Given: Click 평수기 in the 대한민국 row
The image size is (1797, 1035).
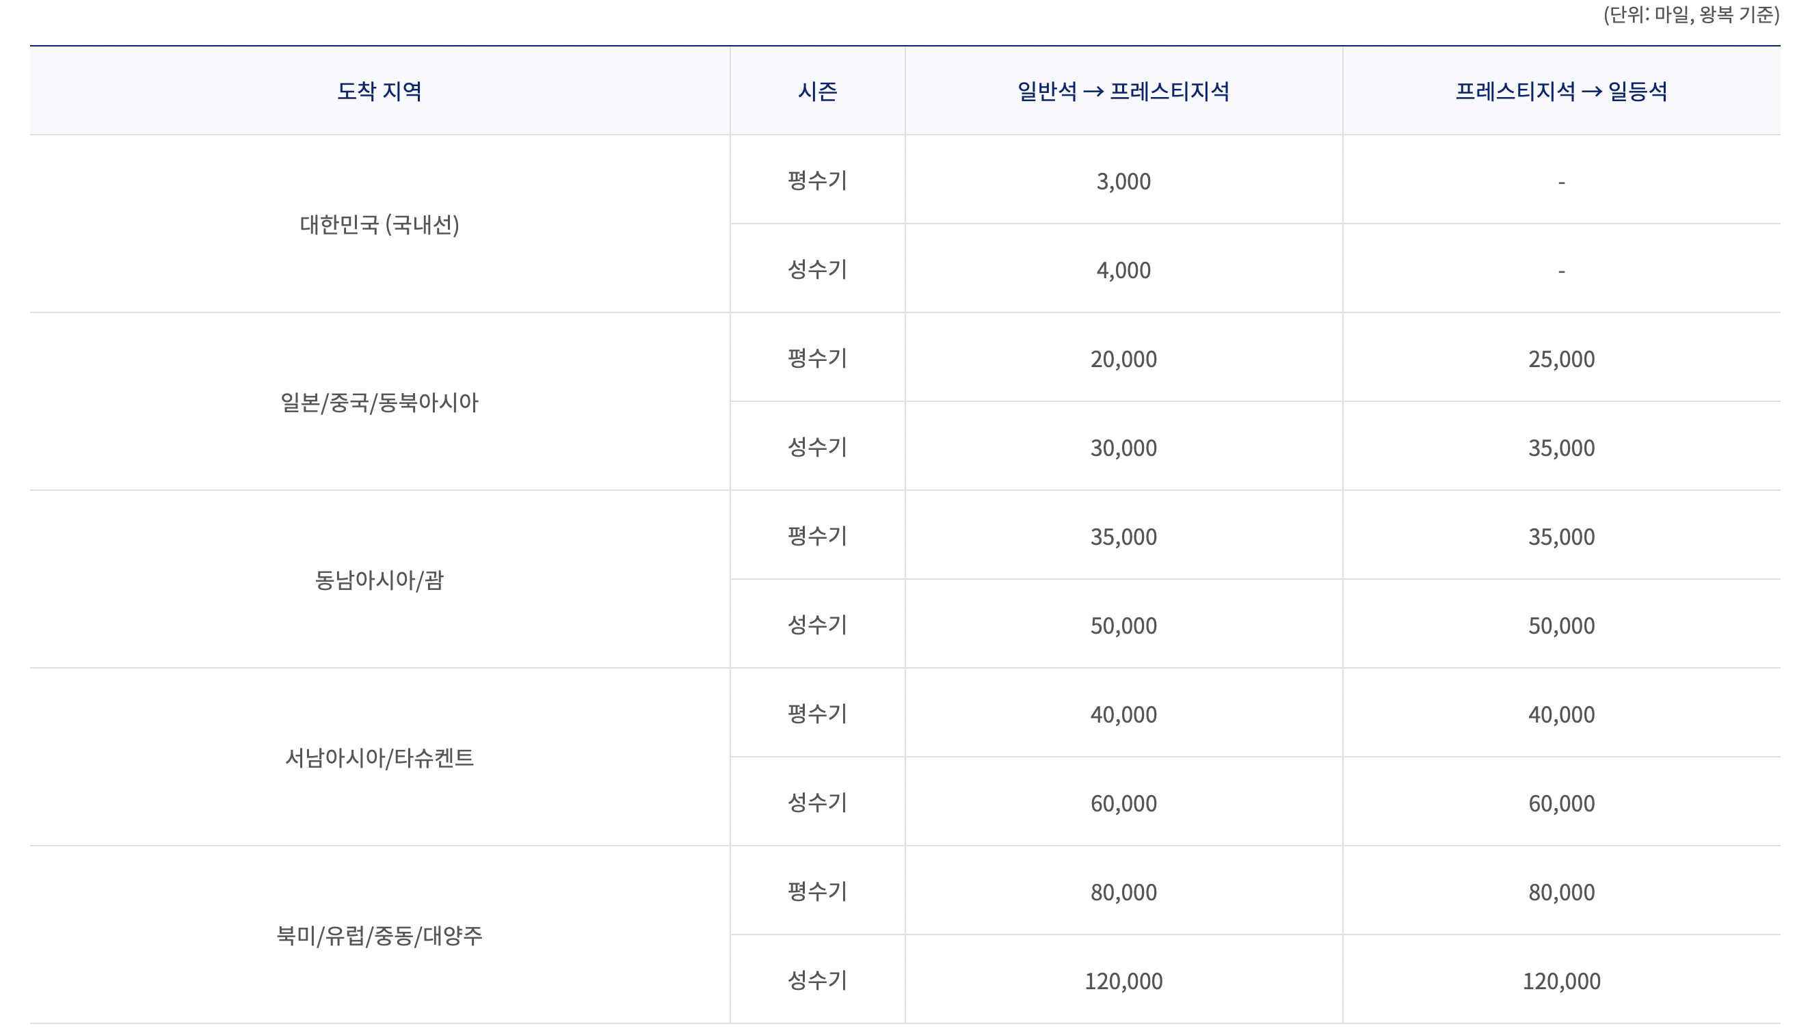Looking at the screenshot, I should (x=816, y=180).
